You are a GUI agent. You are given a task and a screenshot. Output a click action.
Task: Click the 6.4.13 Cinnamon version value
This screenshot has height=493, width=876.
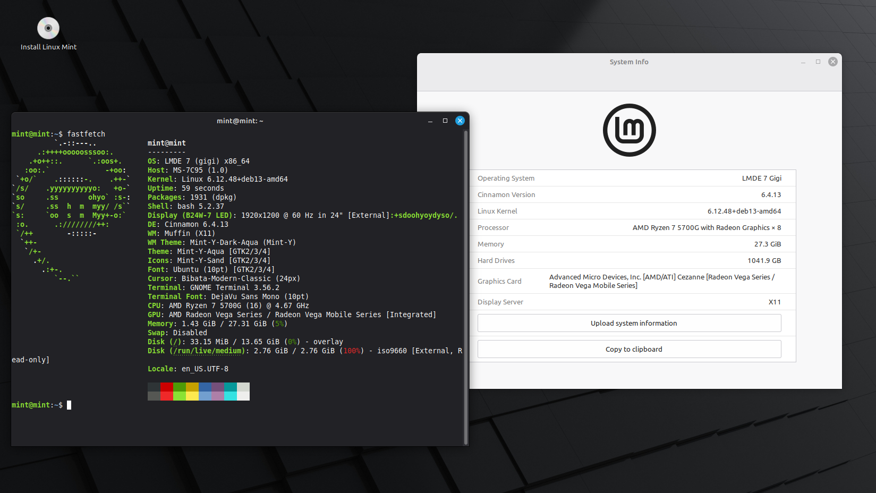pyautogui.click(x=771, y=194)
